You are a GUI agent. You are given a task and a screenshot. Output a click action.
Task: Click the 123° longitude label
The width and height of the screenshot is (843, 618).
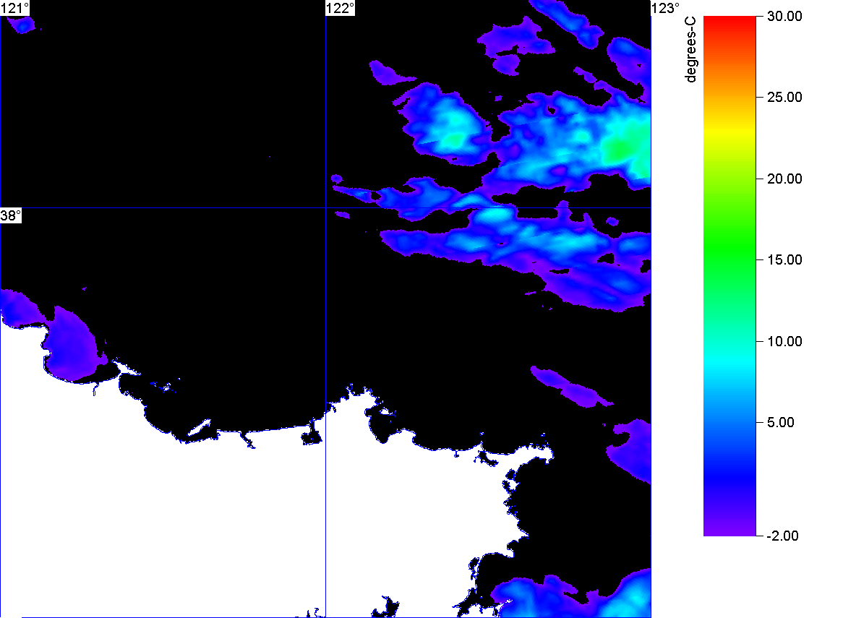(666, 8)
